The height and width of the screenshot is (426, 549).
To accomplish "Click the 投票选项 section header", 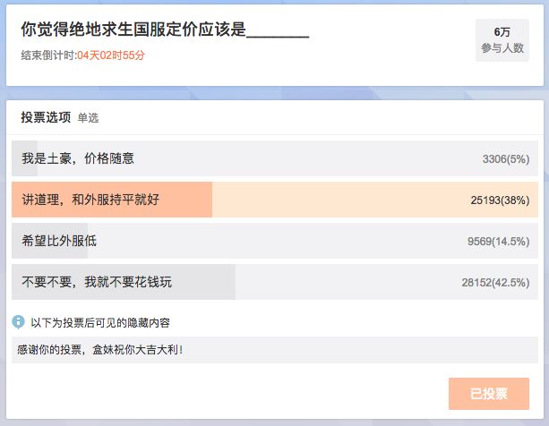I will point(46,117).
